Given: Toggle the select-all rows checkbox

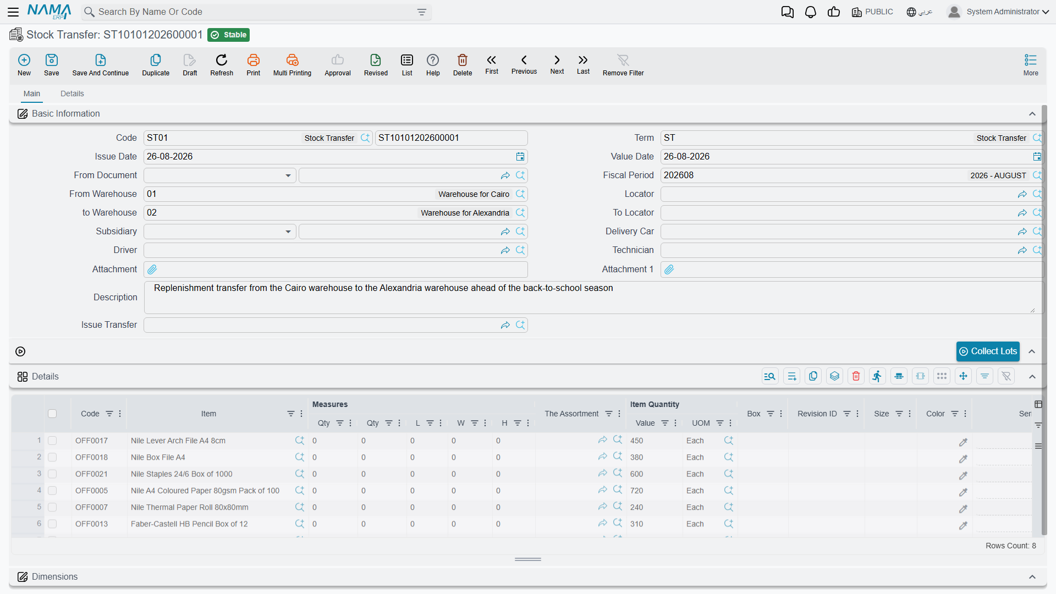Looking at the screenshot, I should (52, 414).
